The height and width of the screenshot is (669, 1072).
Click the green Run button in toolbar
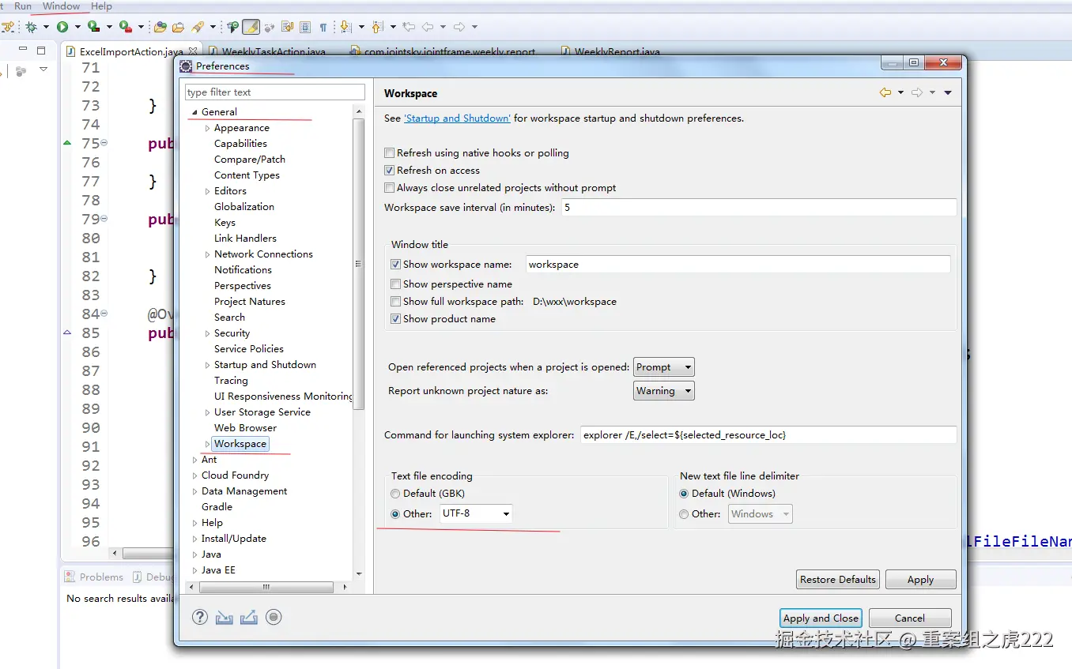62,27
